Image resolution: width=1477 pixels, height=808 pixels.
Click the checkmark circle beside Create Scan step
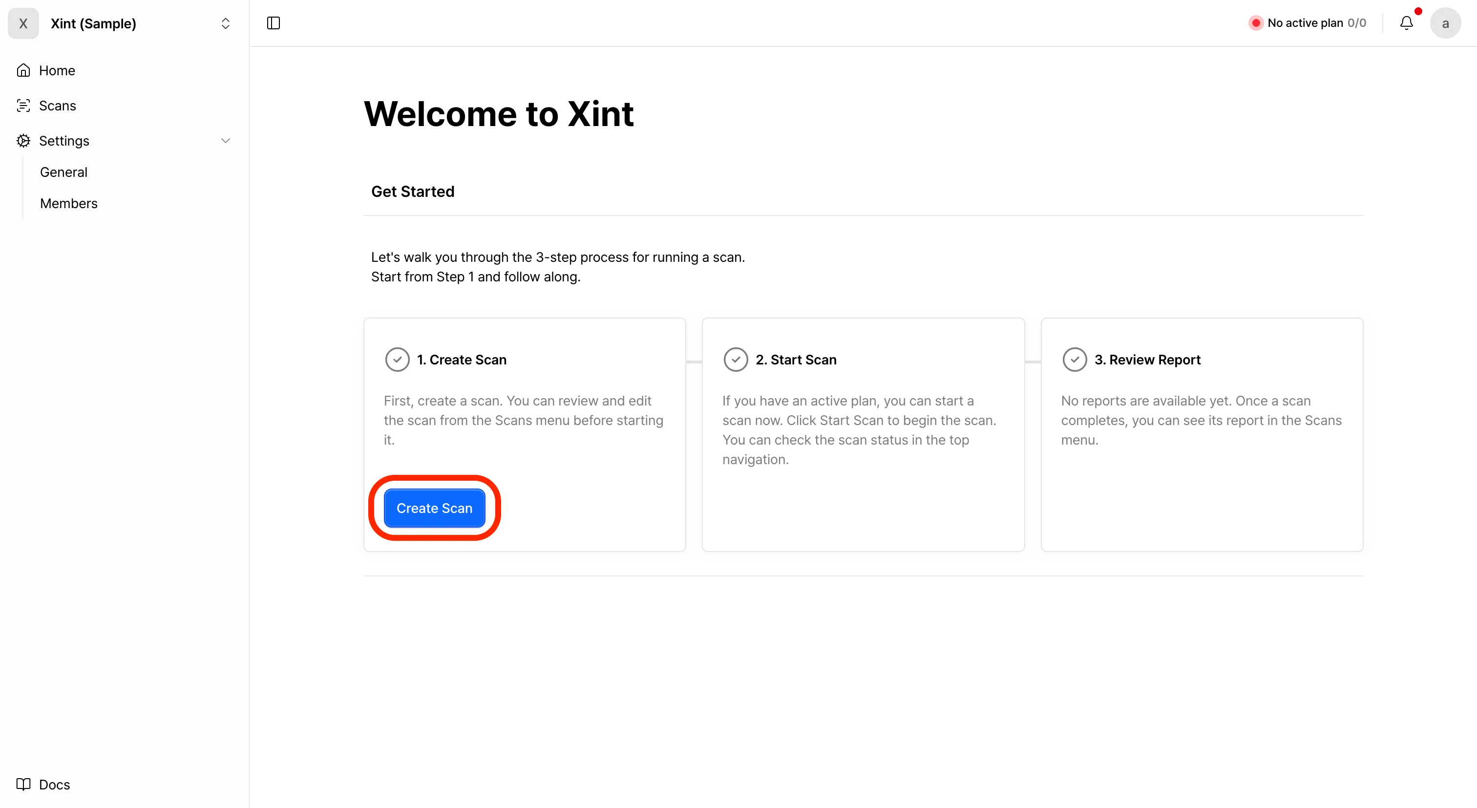coord(398,360)
